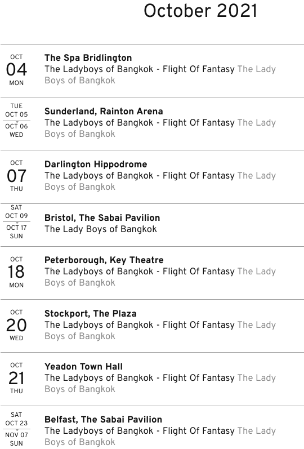Select the Oct 23 to Nov 07 date range
304x449 pixels.
pyautogui.click(x=16, y=429)
